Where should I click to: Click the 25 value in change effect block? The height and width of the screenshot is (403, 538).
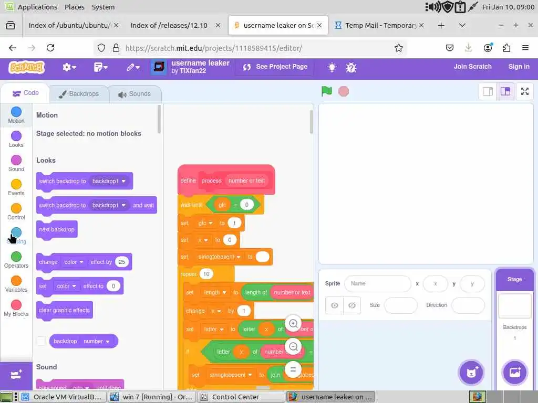[122, 262]
